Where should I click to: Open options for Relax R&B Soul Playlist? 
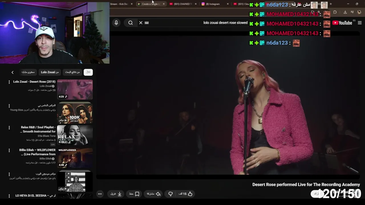point(9,128)
